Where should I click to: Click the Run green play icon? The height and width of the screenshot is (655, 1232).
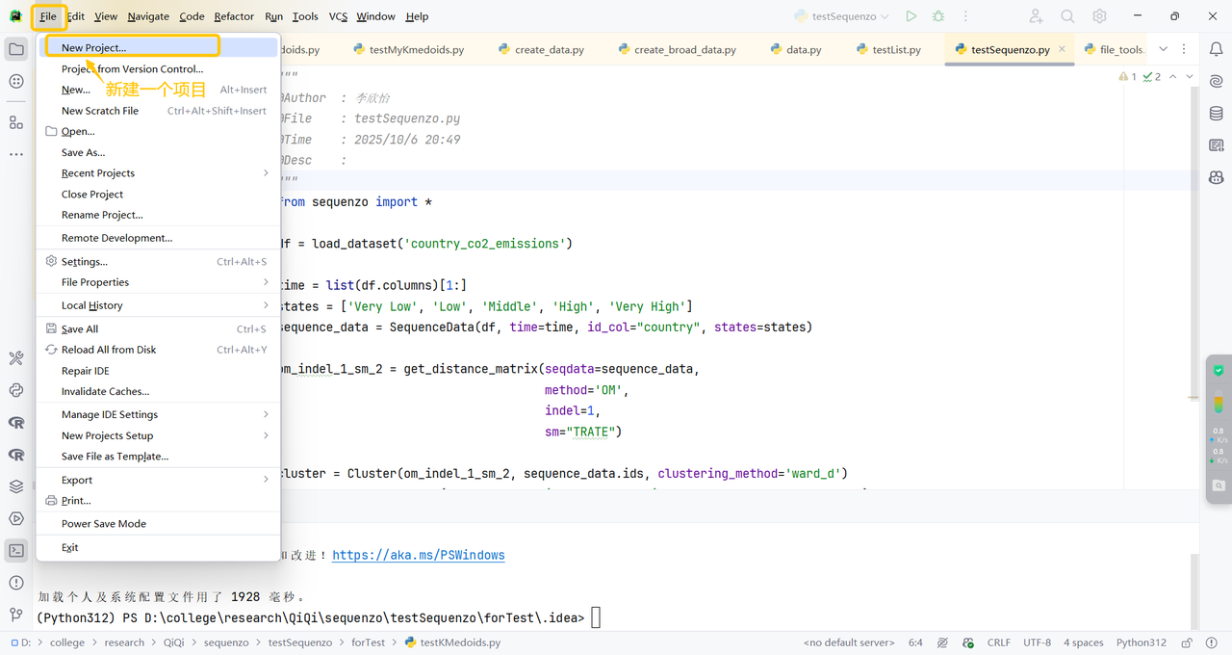click(911, 16)
